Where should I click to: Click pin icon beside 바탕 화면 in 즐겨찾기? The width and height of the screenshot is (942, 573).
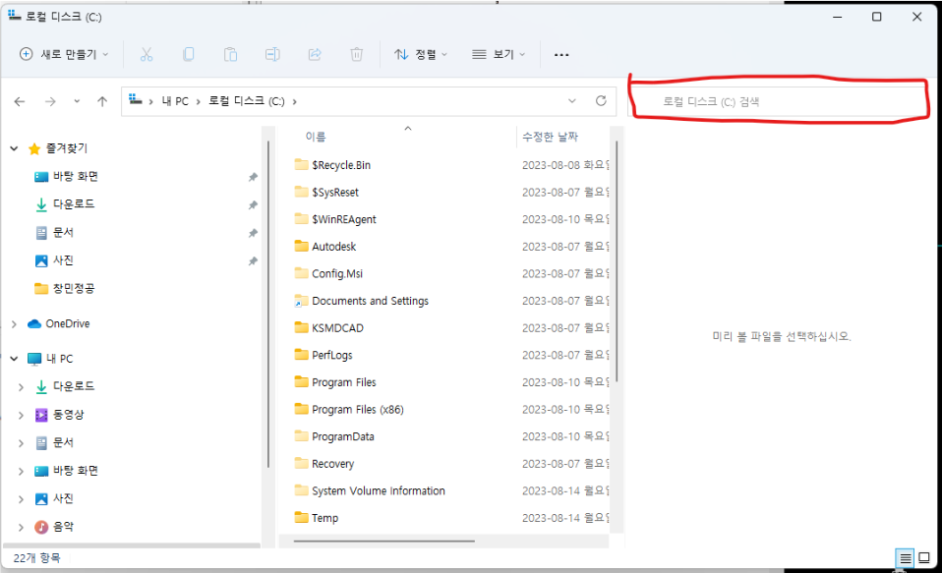(x=253, y=177)
